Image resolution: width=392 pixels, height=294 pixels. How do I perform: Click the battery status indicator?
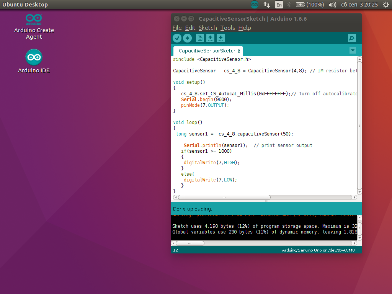tap(301, 5)
